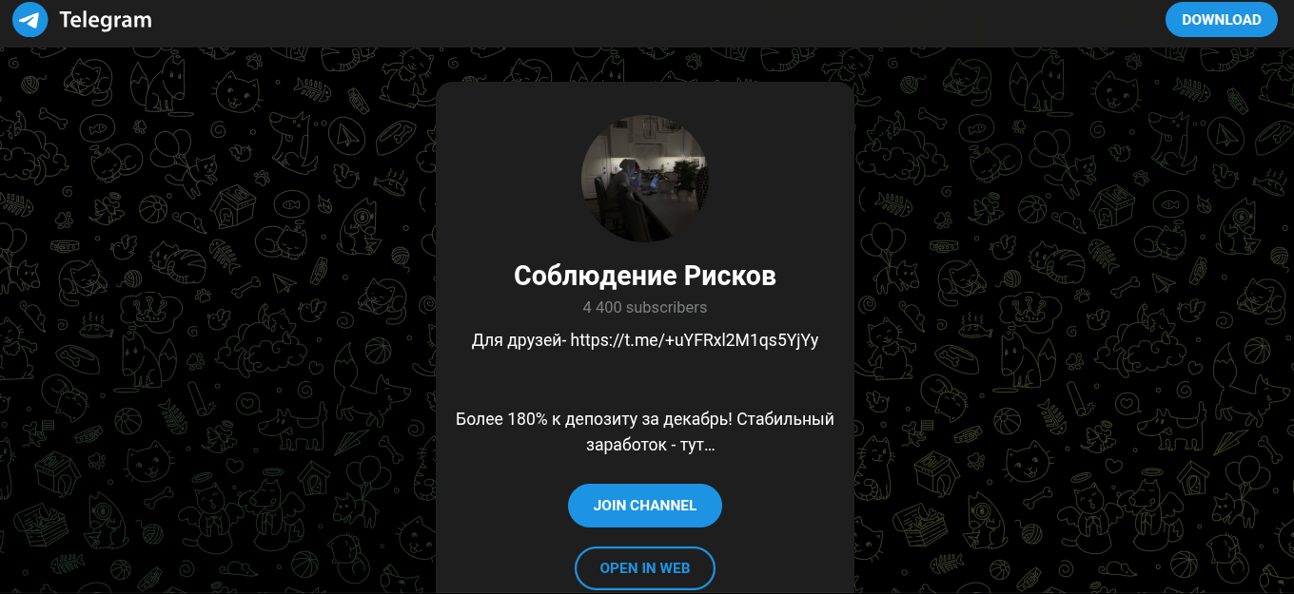Click blank card space between the two buttons
The image size is (1294, 594).
[x=645, y=536]
